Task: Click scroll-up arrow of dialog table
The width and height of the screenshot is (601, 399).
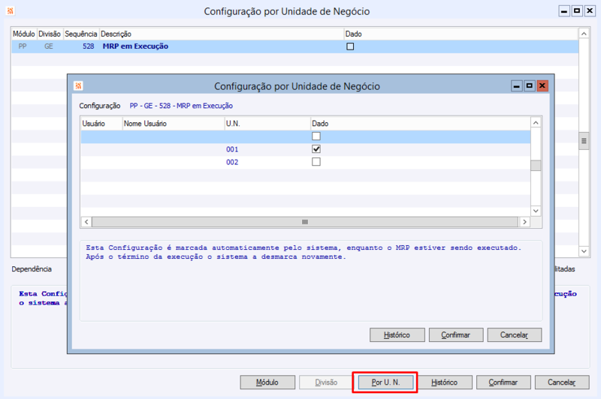Action: (x=536, y=123)
